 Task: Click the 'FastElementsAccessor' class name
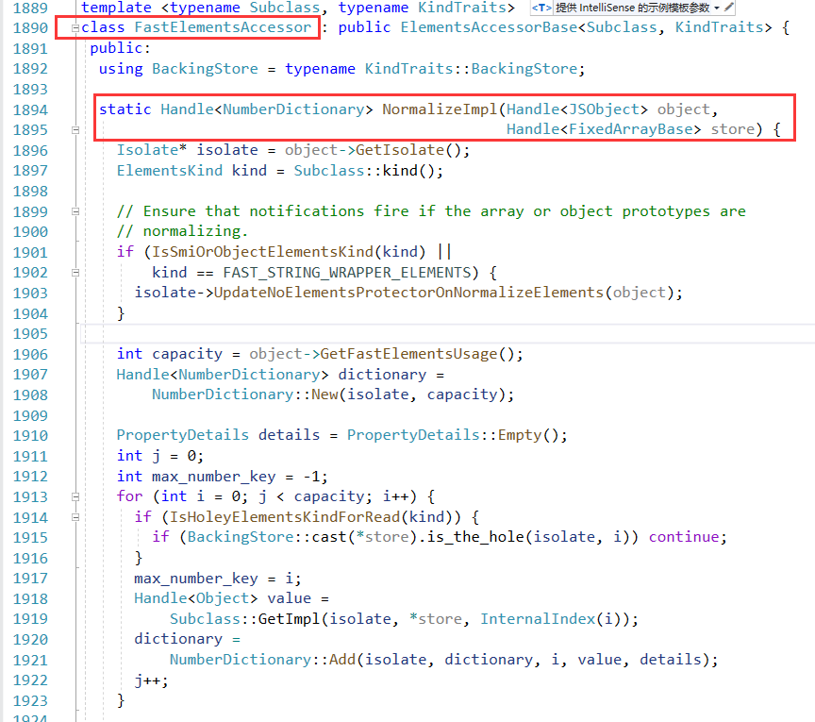223,27
